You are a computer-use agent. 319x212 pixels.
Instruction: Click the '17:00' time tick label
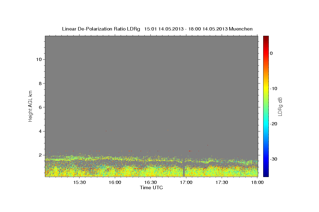coord(186,182)
